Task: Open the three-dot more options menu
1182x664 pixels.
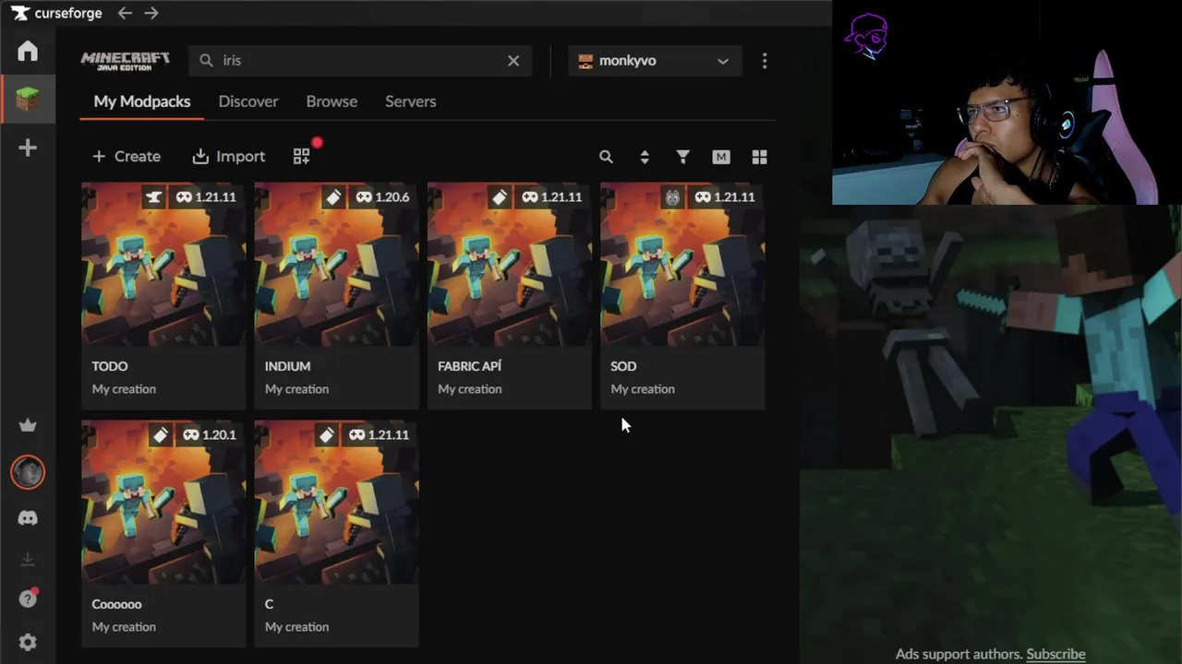Action: [764, 61]
